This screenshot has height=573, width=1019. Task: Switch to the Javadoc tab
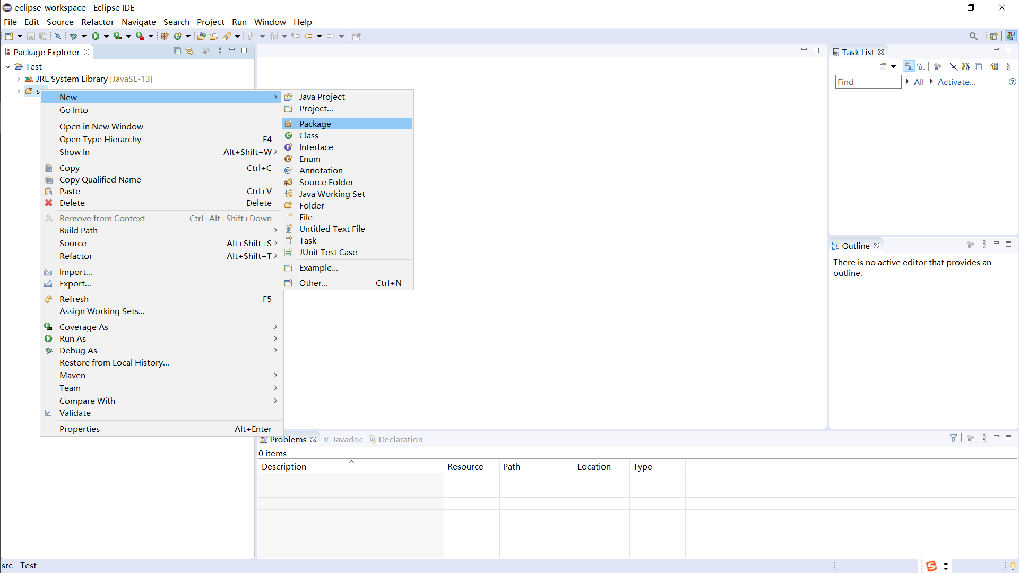coord(347,439)
